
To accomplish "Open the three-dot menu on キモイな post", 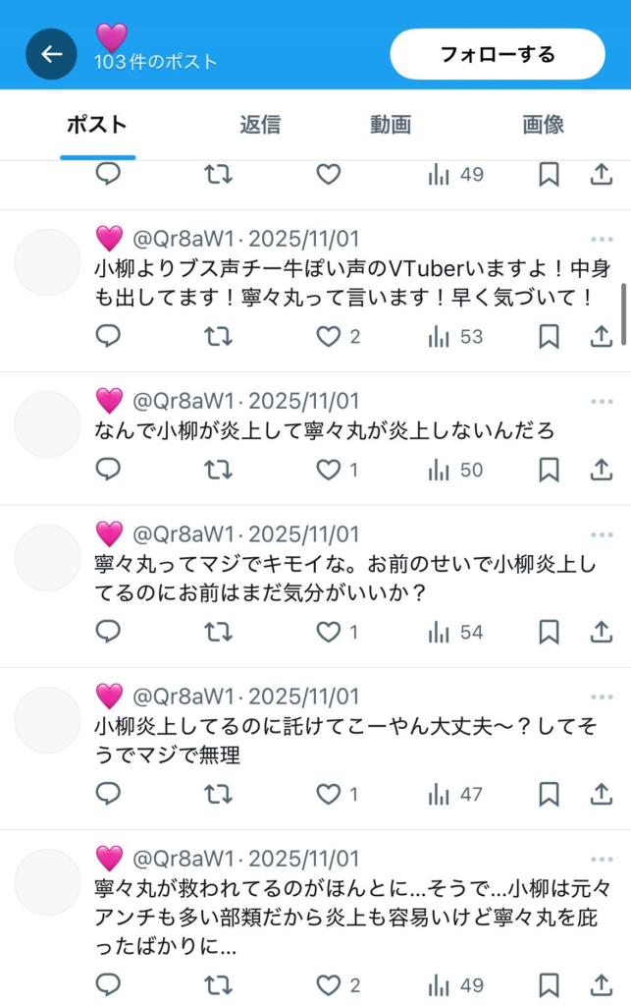I will (602, 535).
